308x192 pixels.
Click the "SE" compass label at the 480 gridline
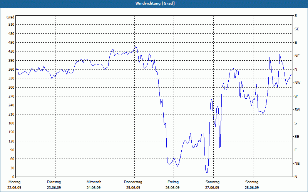(297, 29)
